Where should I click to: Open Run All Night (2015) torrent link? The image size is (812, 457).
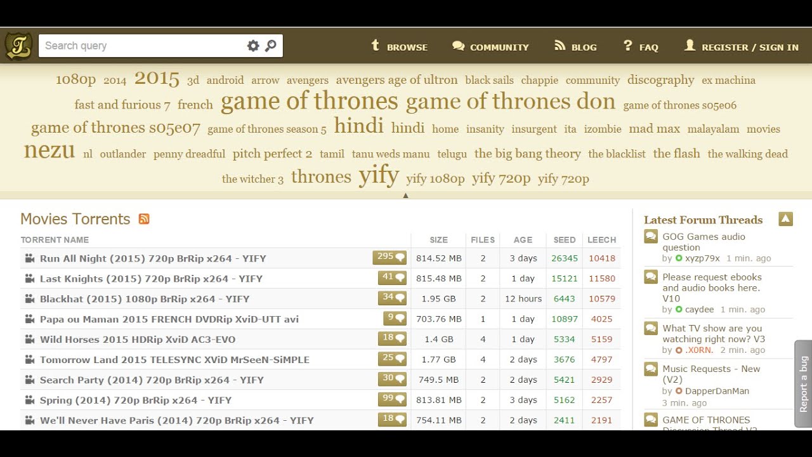[153, 258]
